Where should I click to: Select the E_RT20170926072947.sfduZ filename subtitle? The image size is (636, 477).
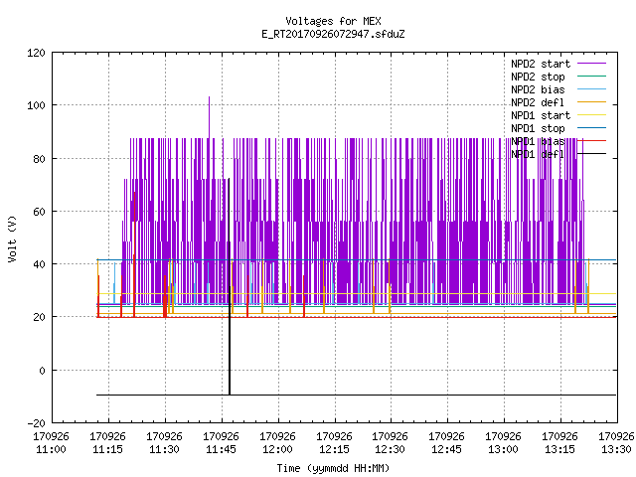(x=333, y=34)
